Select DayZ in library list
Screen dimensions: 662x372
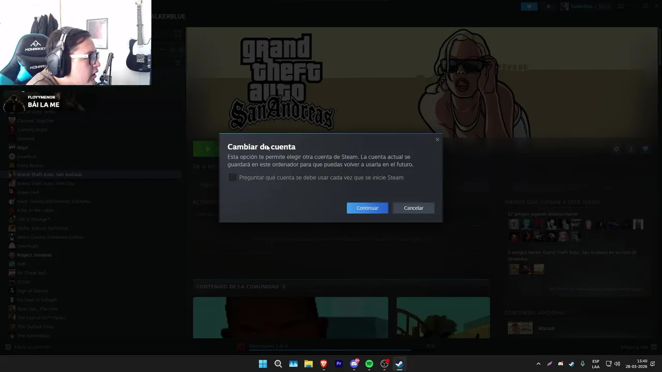pyautogui.click(x=22, y=147)
